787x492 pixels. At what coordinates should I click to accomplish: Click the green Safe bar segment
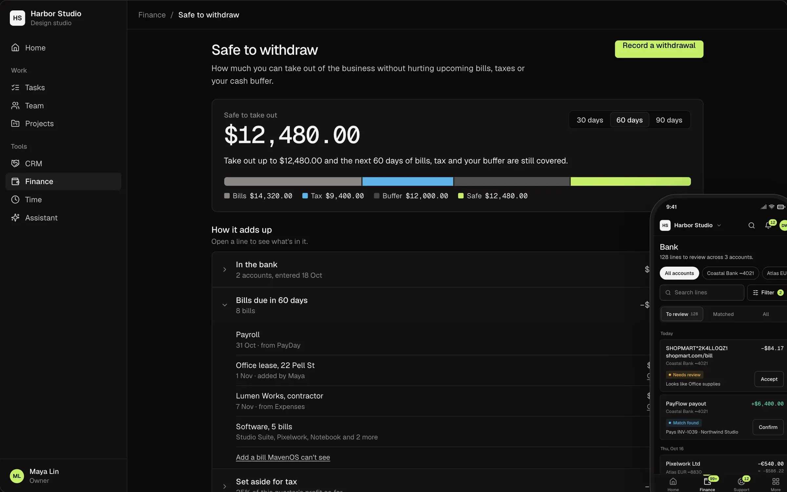pyautogui.click(x=630, y=181)
